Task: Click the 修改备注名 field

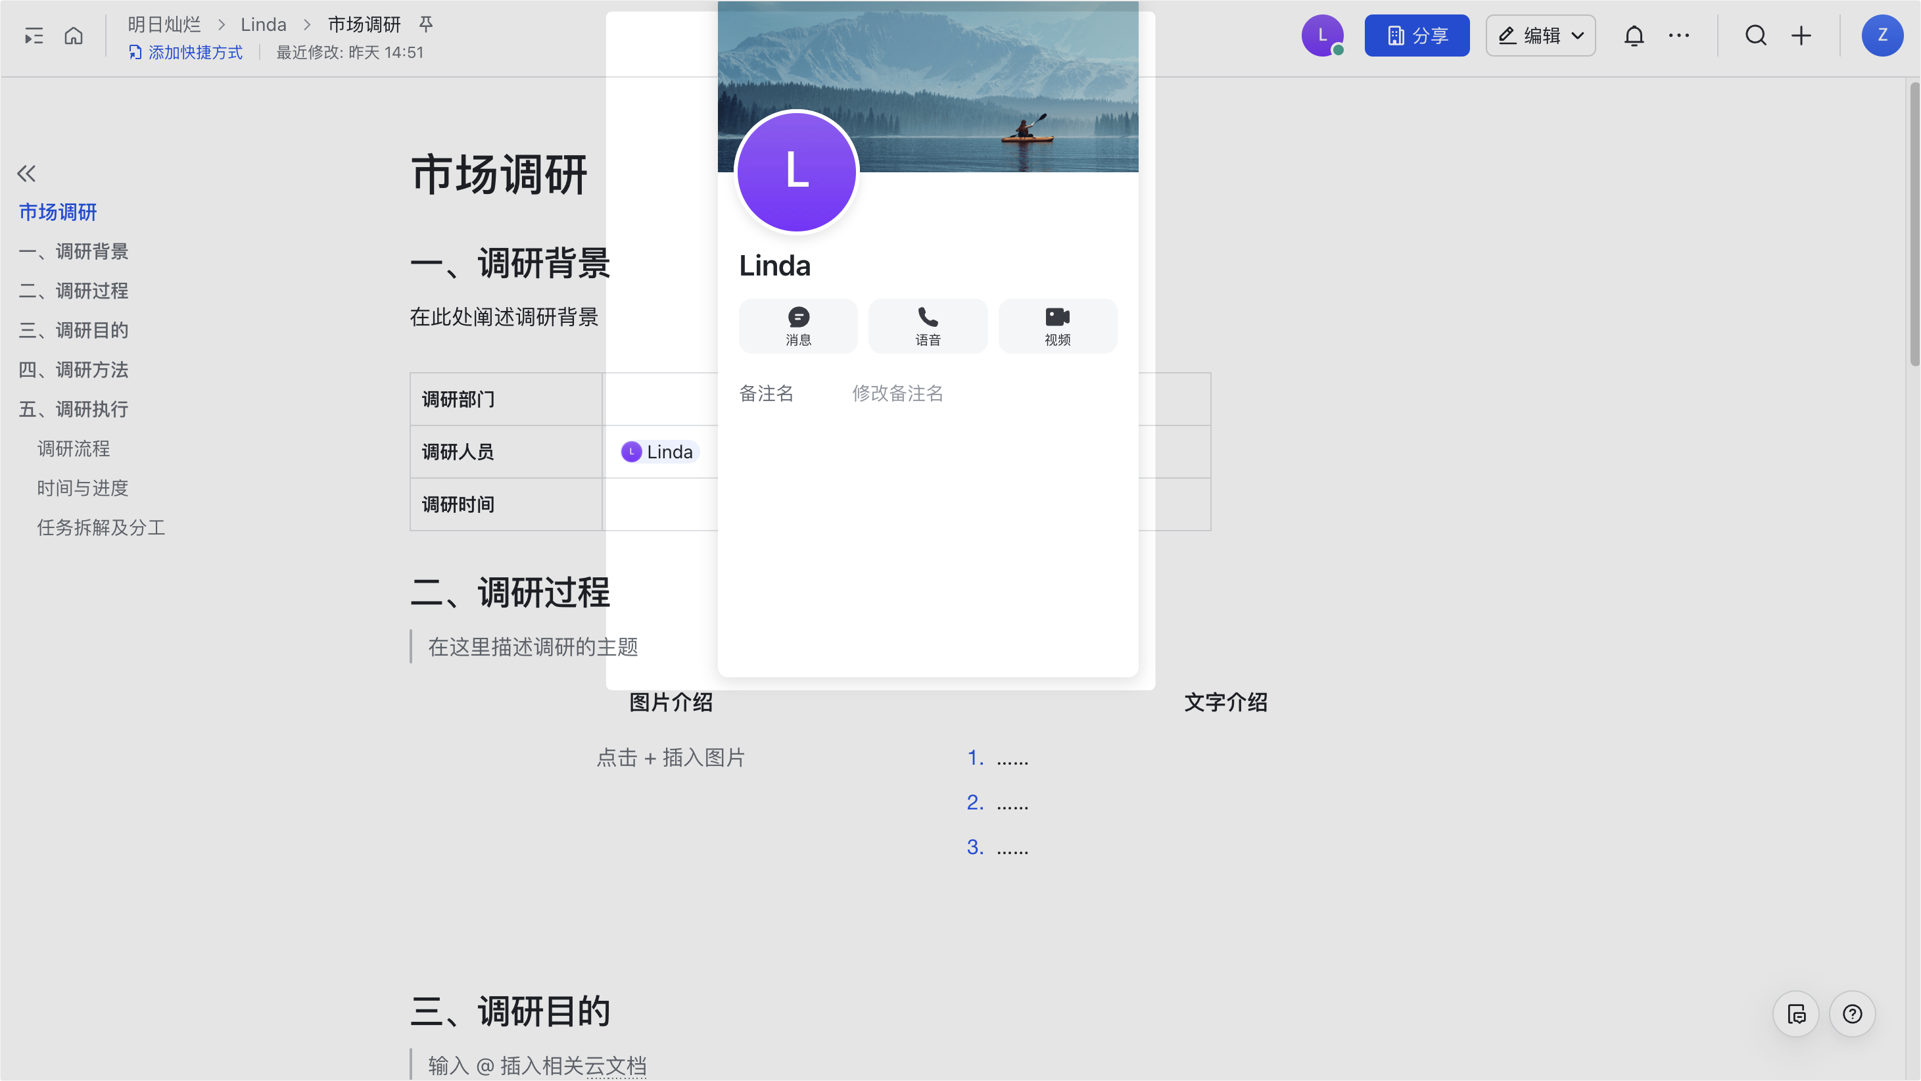Action: (x=898, y=393)
